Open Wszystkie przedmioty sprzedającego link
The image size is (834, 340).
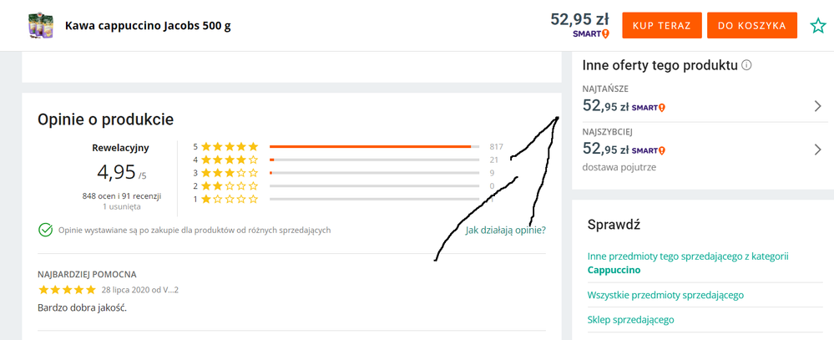[665, 295]
